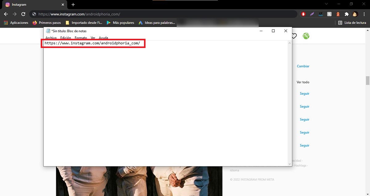Open the green Instagram profile avatar
The image size is (370, 196).
point(306,36)
